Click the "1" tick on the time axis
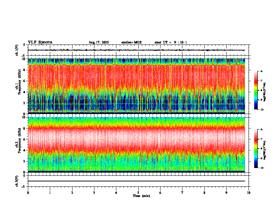 pyautogui.click(x=50, y=193)
